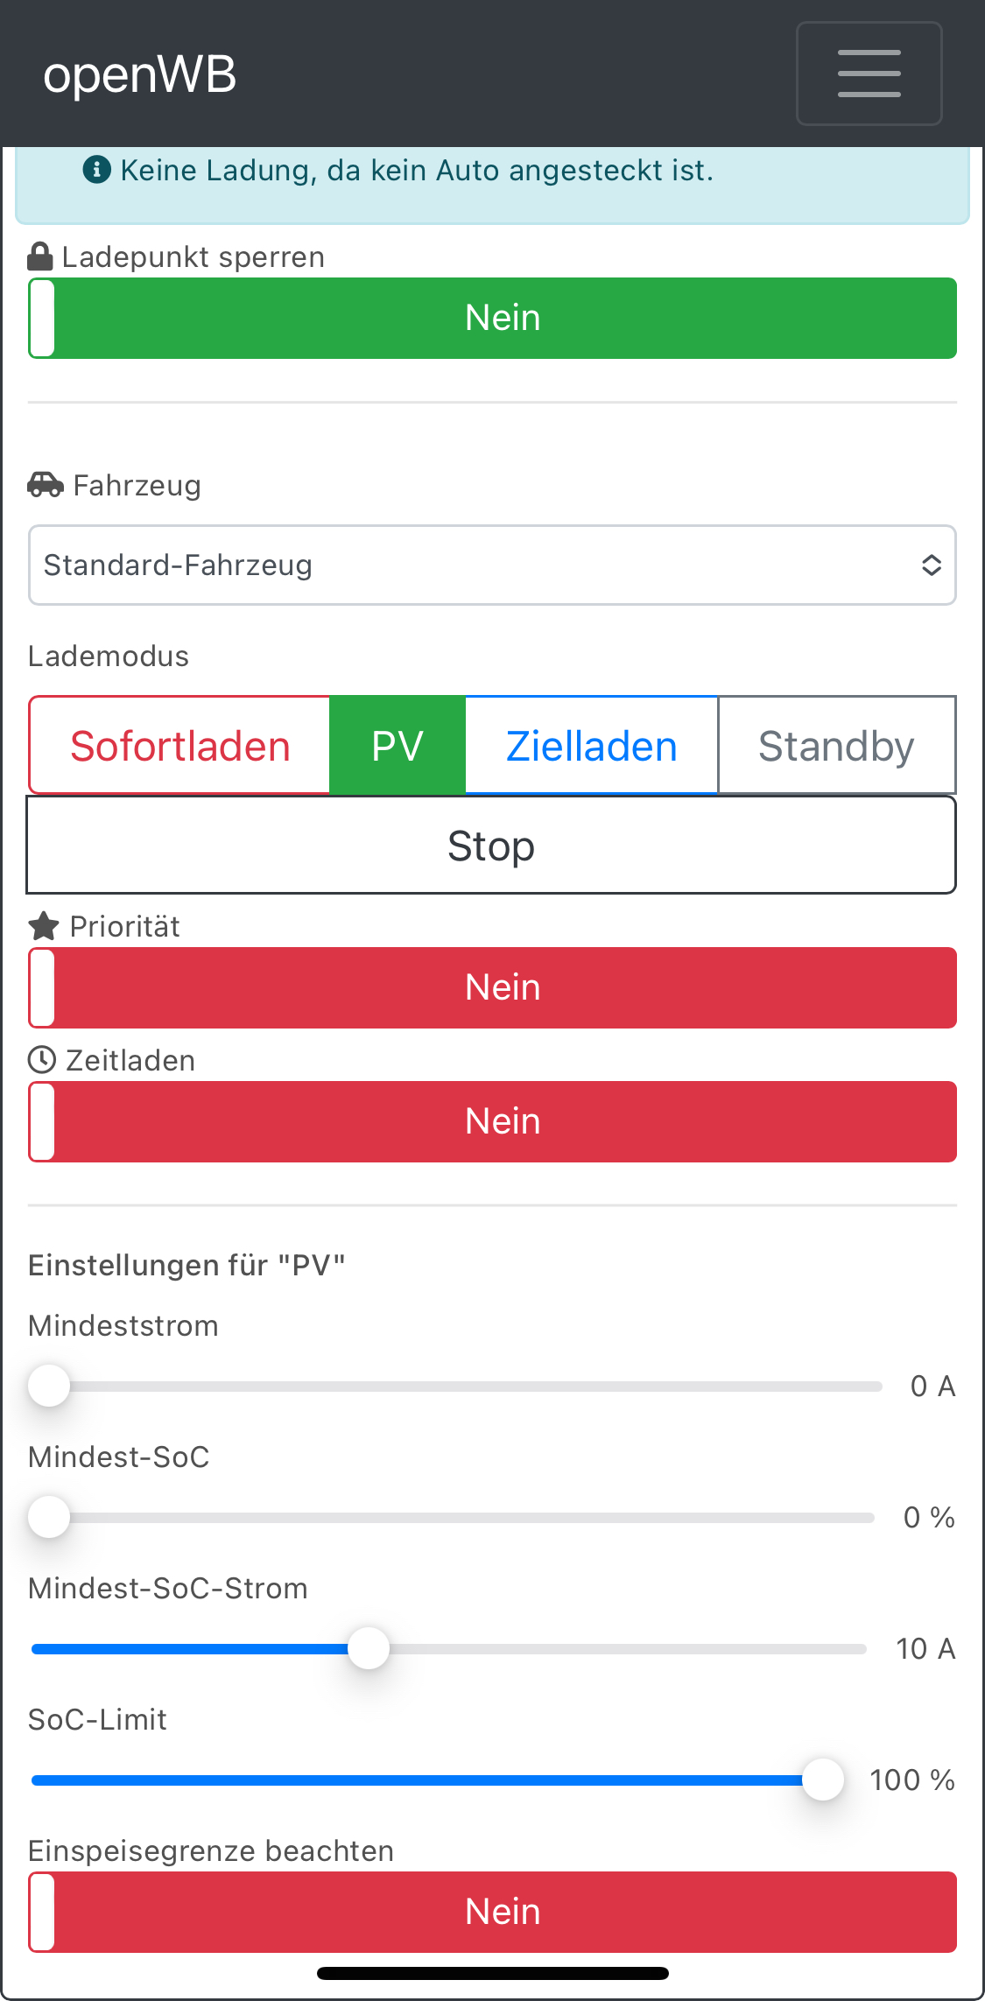Select the Sofortladen charge mode
Image resolution: width=985 pixels, height=2001 pixels.
pyautogui.click(x=180, y=746)
